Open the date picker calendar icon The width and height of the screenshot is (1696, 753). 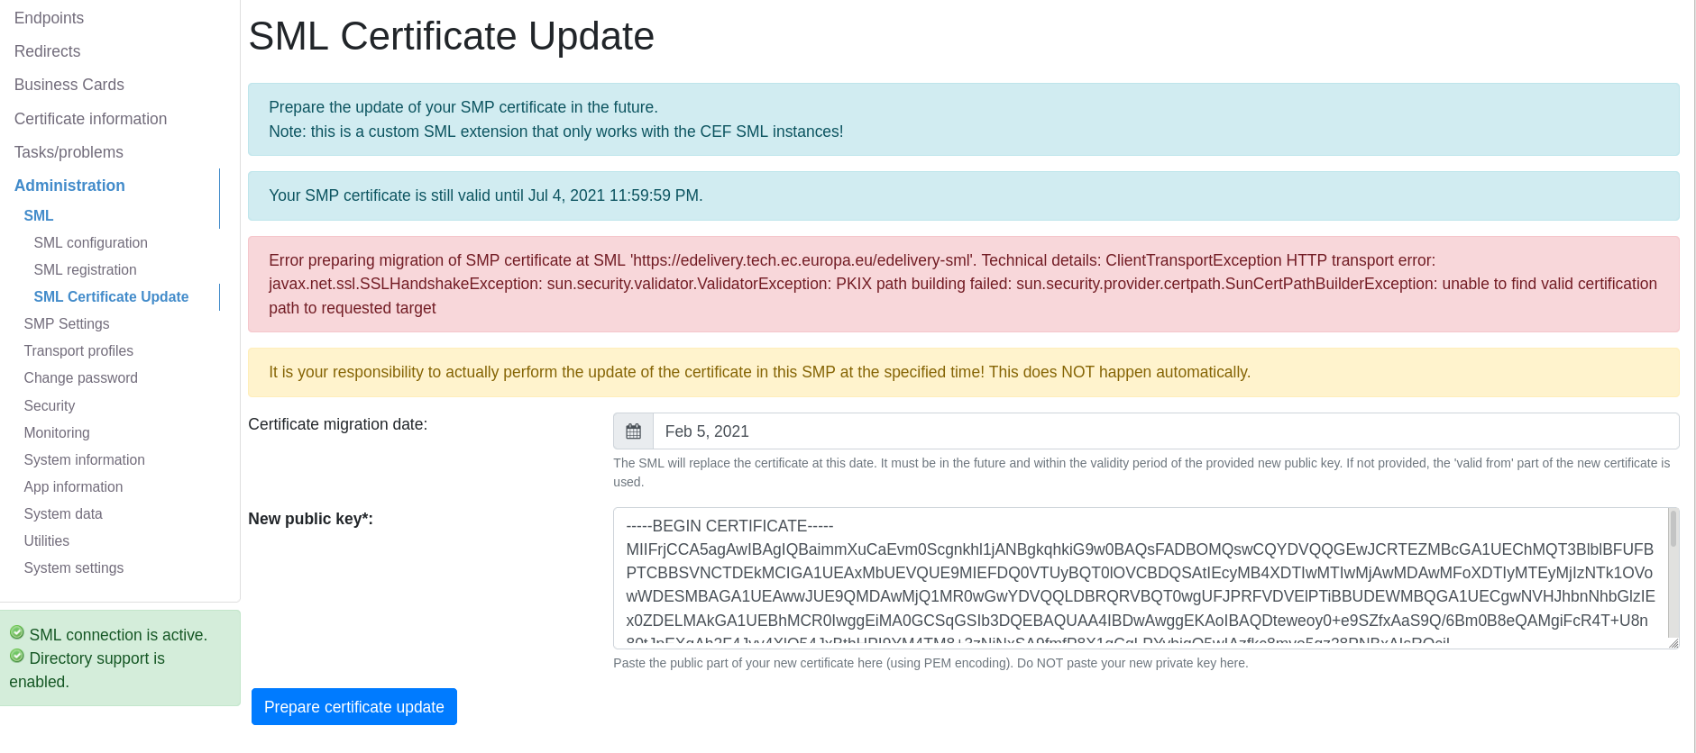pyautogui.click(x=632, y=431)
